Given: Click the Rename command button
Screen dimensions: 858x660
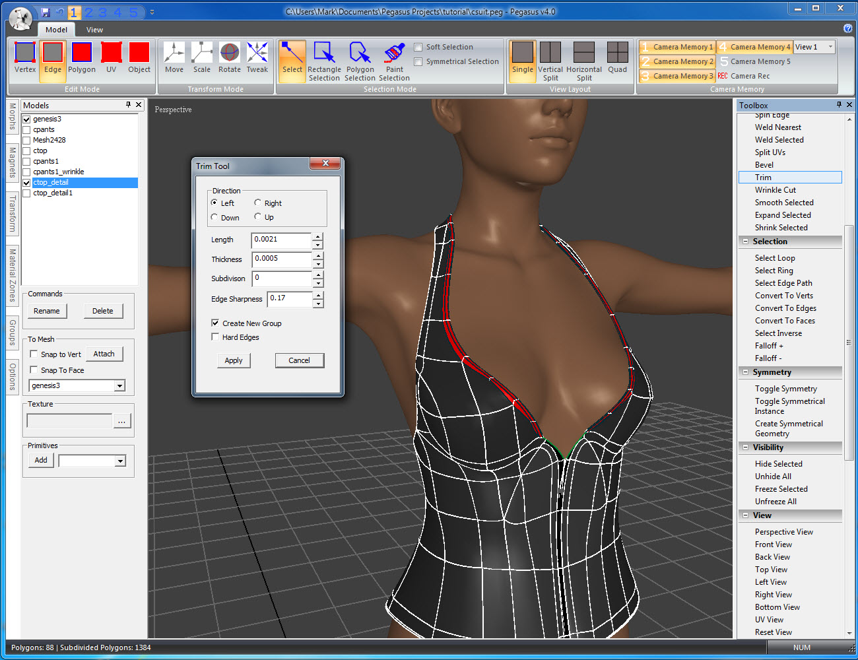Looking at the screenshot, I should [x=47, y=311].
